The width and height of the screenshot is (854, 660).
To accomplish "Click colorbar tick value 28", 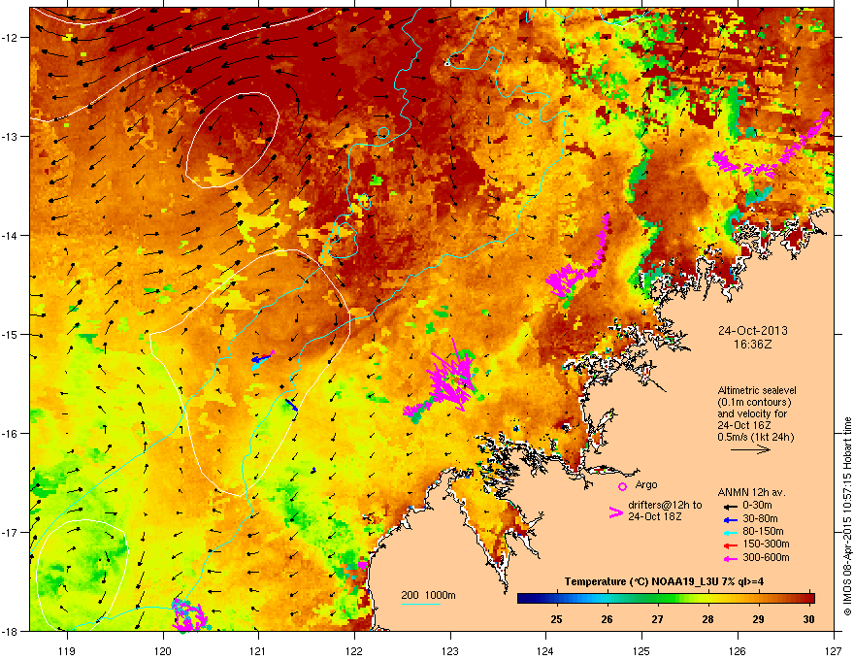I will click(x=707, y=619).
